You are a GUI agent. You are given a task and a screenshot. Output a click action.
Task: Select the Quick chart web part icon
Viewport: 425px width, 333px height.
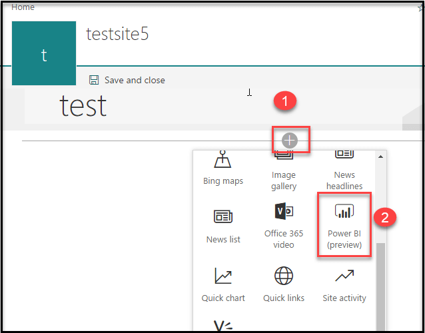click(223, 276)
